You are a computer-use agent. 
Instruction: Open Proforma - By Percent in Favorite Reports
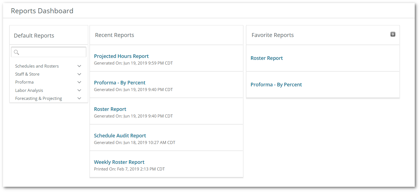point(276,84)
